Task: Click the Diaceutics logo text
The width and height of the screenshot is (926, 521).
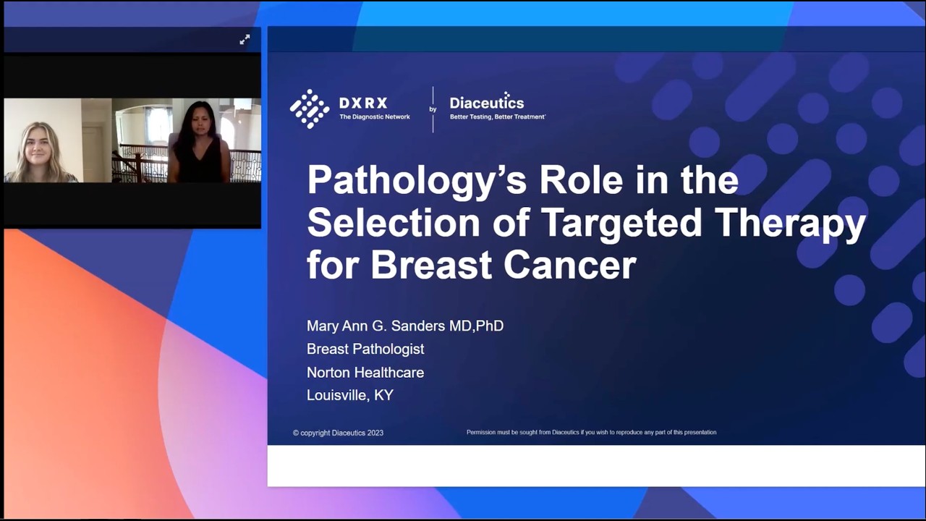Action: click(x=486, y=103)
